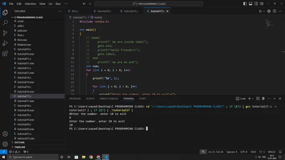Switch to the PROBLEMS panel tab
The width and height of the screenshot is (285, 160).
(75, 99)
